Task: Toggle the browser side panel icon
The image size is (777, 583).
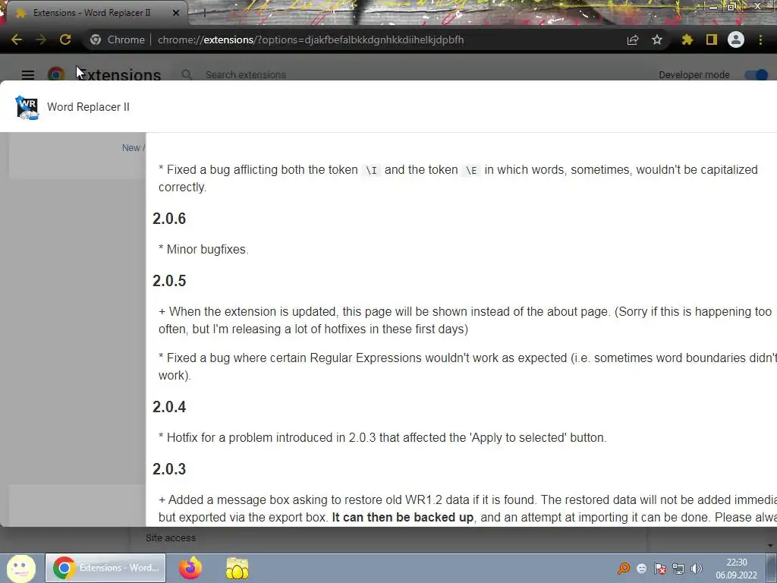Action: (712, 39)
